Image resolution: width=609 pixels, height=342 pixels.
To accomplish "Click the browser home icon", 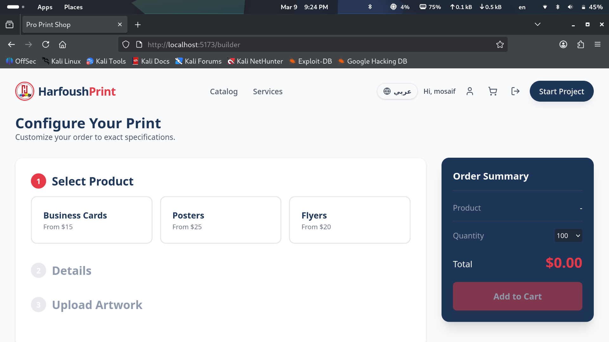I will pyautogui.click(x=62, y=45).
